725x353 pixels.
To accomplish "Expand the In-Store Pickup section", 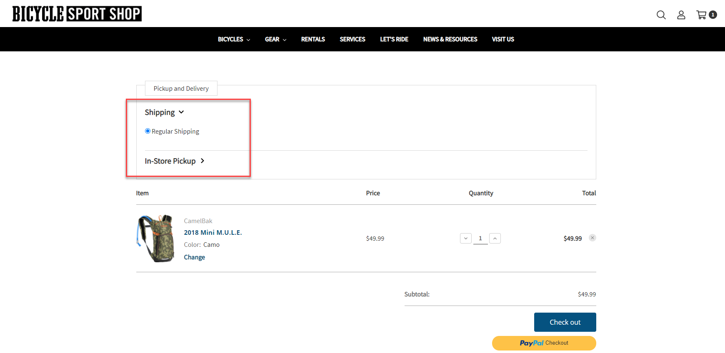I will 175,161.
